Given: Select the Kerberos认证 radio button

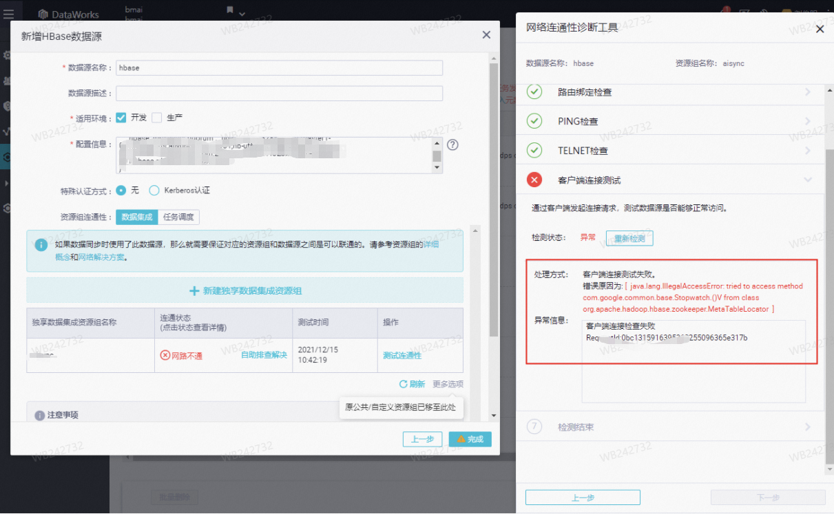Looking at the screenshot, I should click(x=154, y=191).
